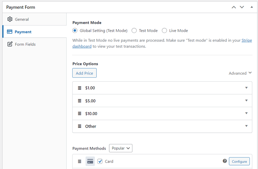Uncheck the Card payment method checkbox

pyautogui.click(x=100, y=161)
